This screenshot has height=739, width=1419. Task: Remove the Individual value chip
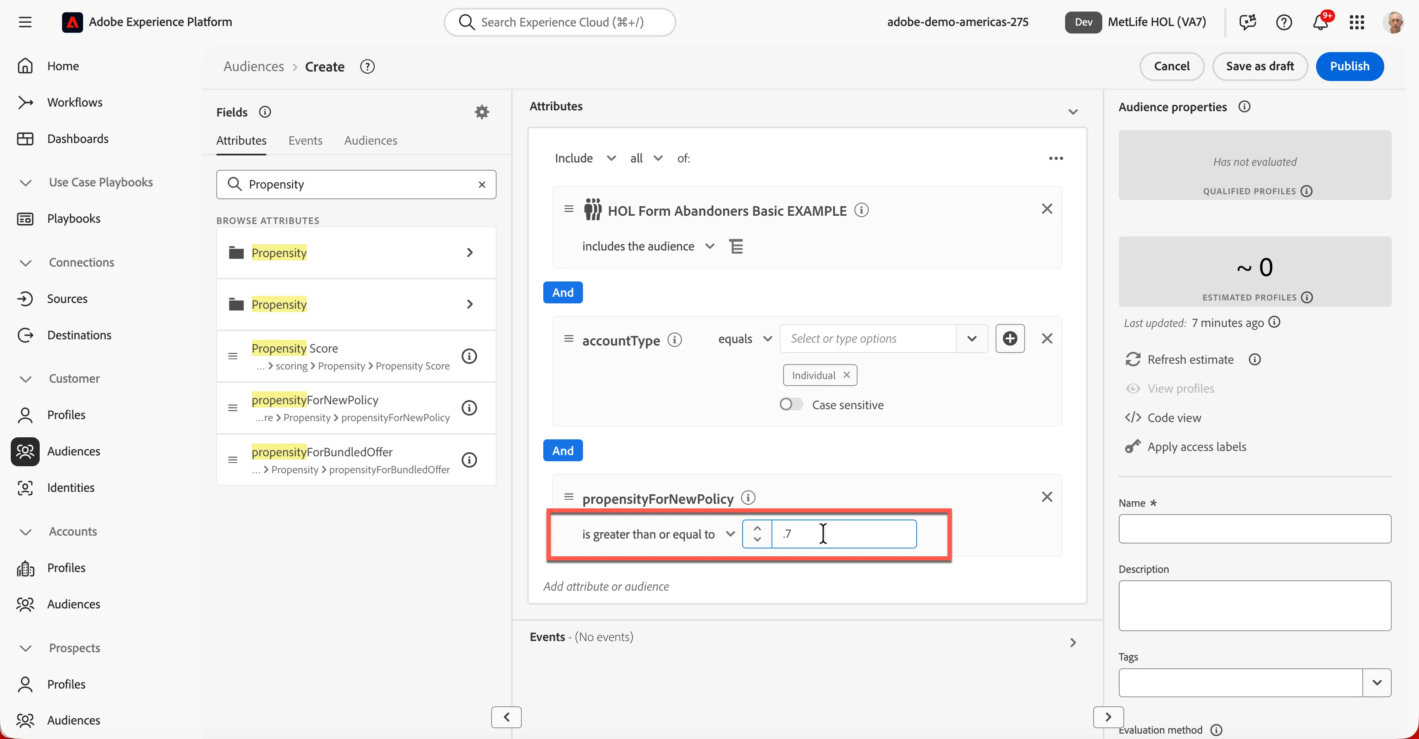pyautogui.click(x=847, y=374)
